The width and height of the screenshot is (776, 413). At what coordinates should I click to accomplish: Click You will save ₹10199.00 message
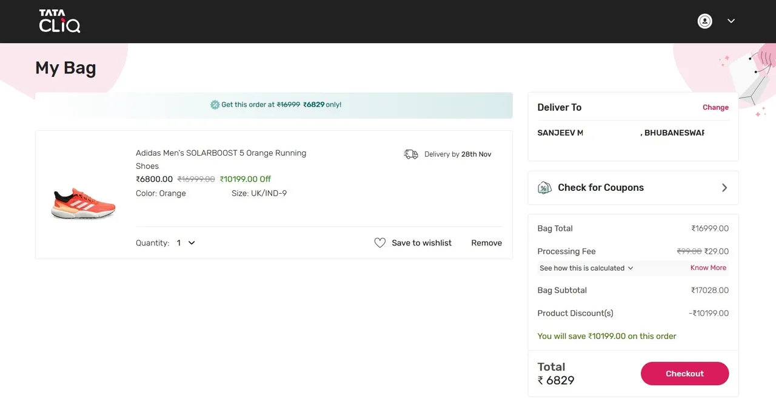pyautogui.click(x=607, y=336)
